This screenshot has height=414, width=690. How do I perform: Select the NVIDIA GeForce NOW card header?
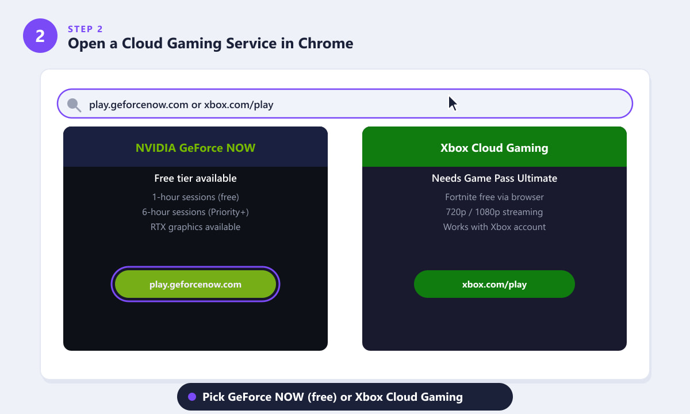point(195,147)
